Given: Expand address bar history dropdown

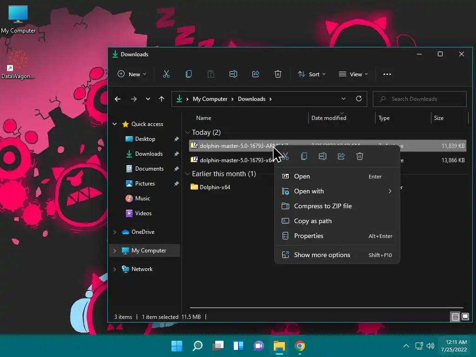Looking at the screenshot, I should (x=344, y=99).
